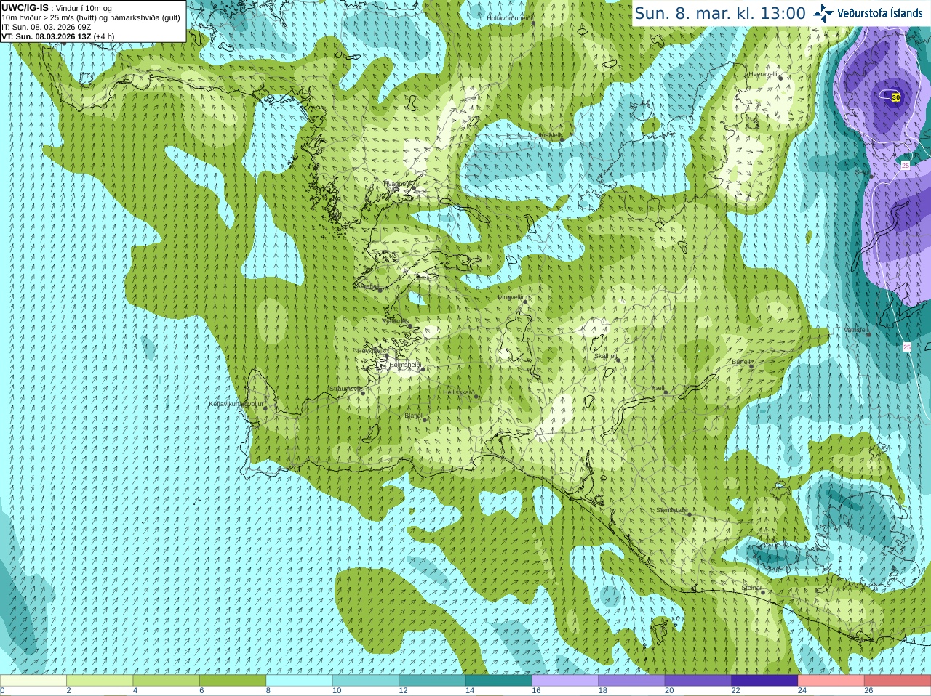Select the Hellisskarð station label
Viewport: 931px width, 696px height.
tap(459, 392)
